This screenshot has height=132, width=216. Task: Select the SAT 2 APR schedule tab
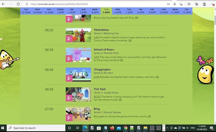click(72, 11)
